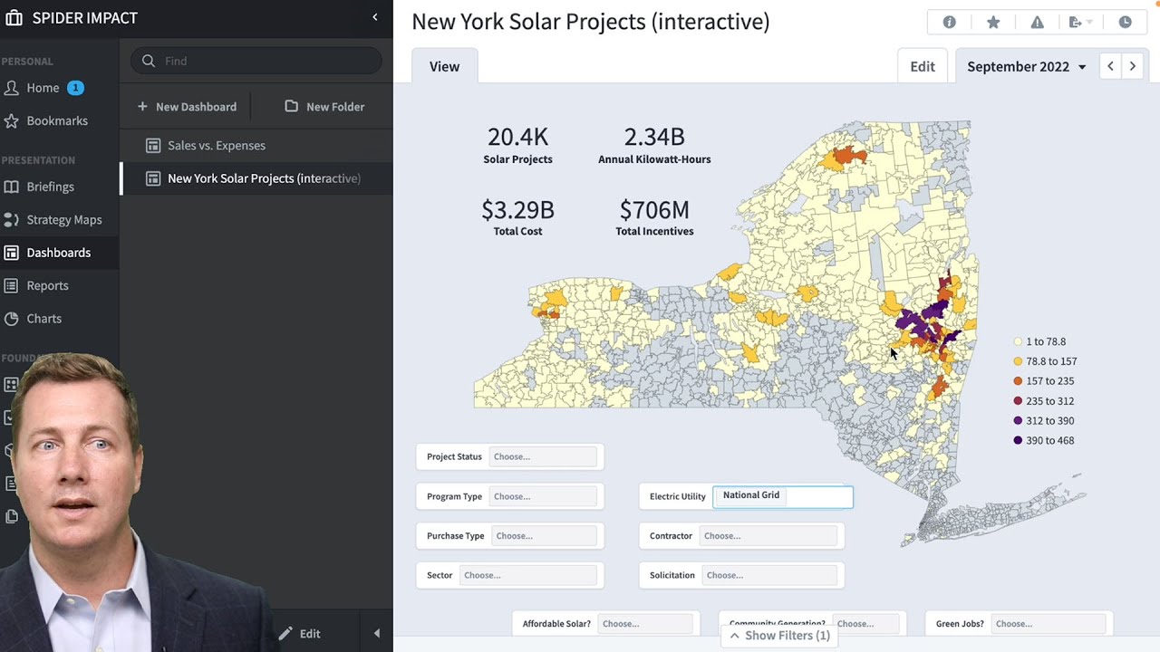Image resolution: width=1160 pixels, height=652 pixels.
Task: Go to previous month period
Action: [x=1111, y=66]
